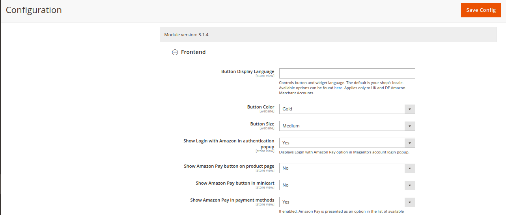Open the 'here' link for language options
The height and width of the screenshot is (215, 506).
[338, 88]
